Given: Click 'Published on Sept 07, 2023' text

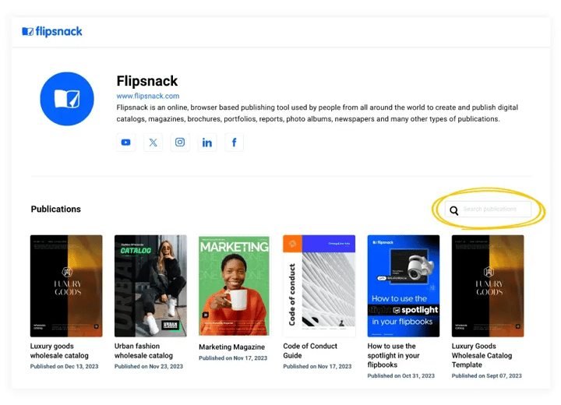Looking at the screenshot, I should tap(486, 375).
